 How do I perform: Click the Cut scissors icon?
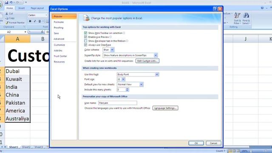[7, 13]
